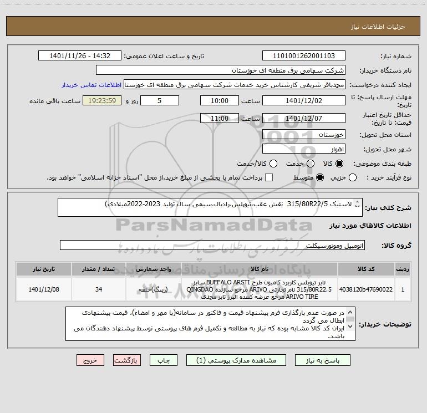Click the بازگشت back button
Screen dimensions: 427x413
(x=127, y=360)
